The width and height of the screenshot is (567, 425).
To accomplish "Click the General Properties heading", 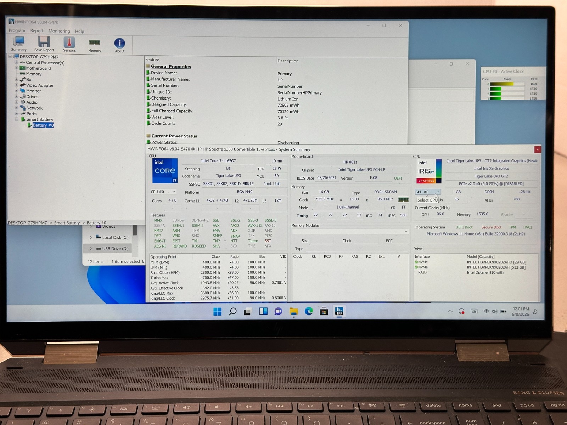I will coord(171,66).
